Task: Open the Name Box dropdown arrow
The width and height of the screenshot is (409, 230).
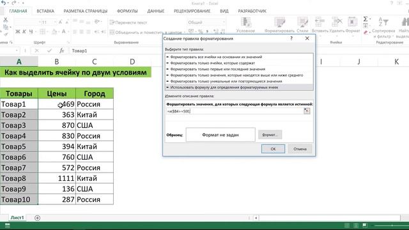Action: click(17, 50)
